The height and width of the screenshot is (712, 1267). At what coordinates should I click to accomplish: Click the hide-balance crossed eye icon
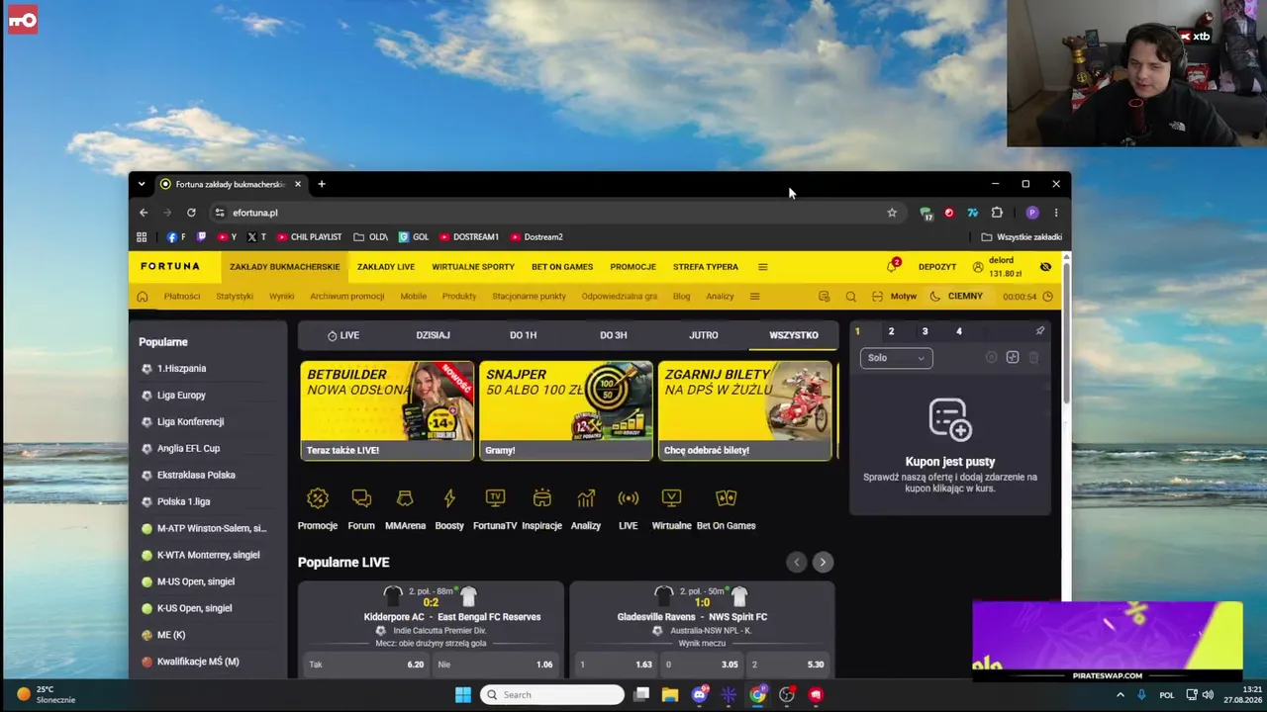[x=1045, y=267]
